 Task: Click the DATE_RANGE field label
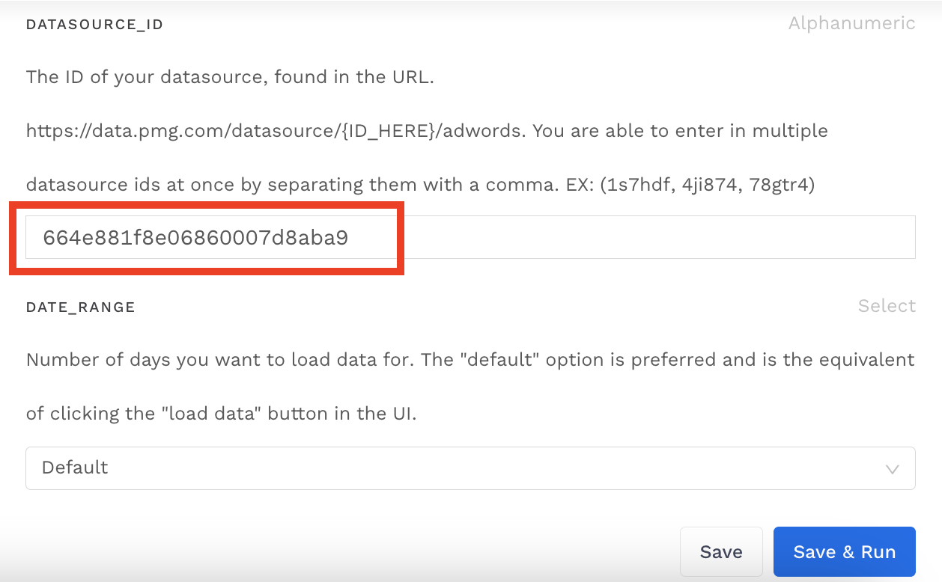81,307
